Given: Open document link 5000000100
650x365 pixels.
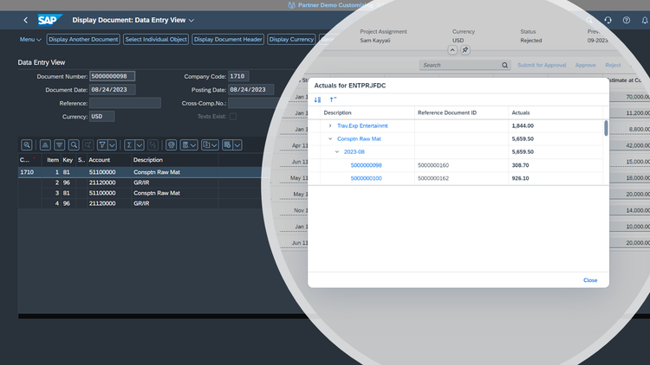Looking at the screenshot, I should coord(366,178).
